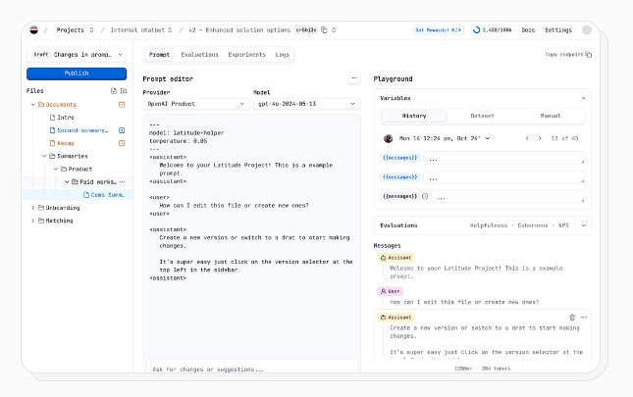Switch variables source to Manual

(551, 116)
